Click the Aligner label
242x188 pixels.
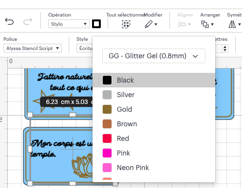click(185, 15)
